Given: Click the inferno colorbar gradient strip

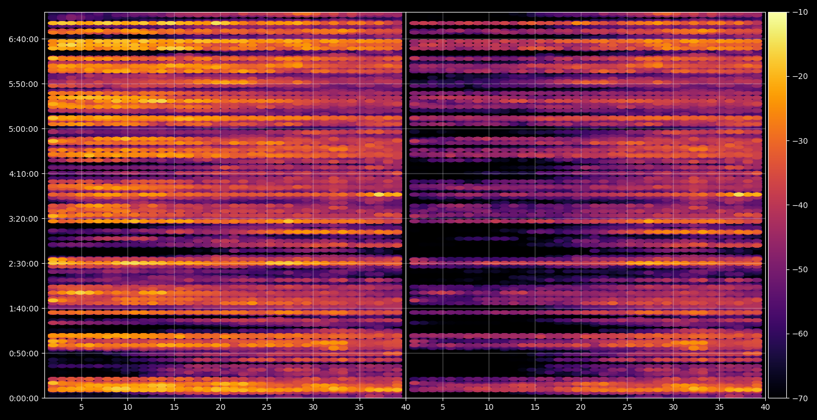Looking at the screenshot, I should (777, 205).
